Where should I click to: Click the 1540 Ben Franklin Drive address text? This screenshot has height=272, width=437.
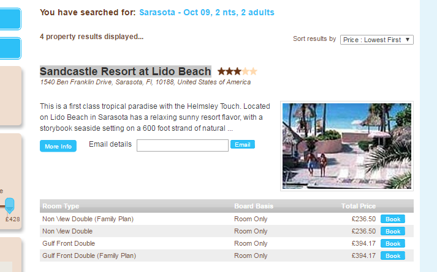click(x=145, y=82)
